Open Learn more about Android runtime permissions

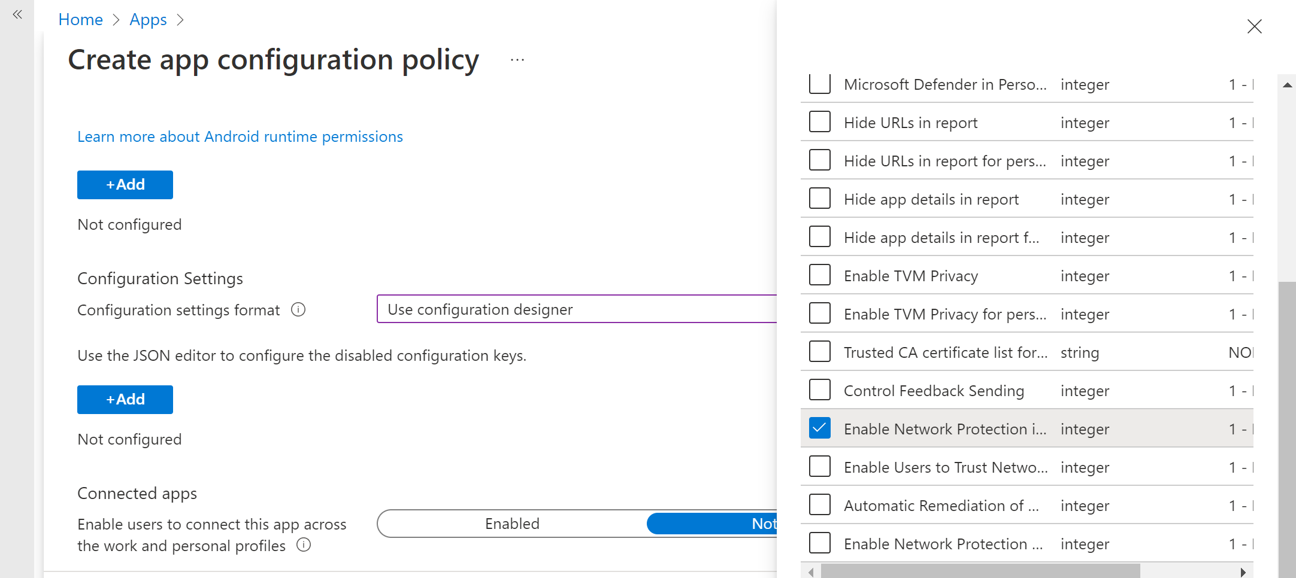(x=240, y=137)
